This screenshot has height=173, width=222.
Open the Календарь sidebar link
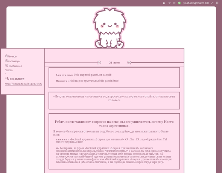click(14, 61)
